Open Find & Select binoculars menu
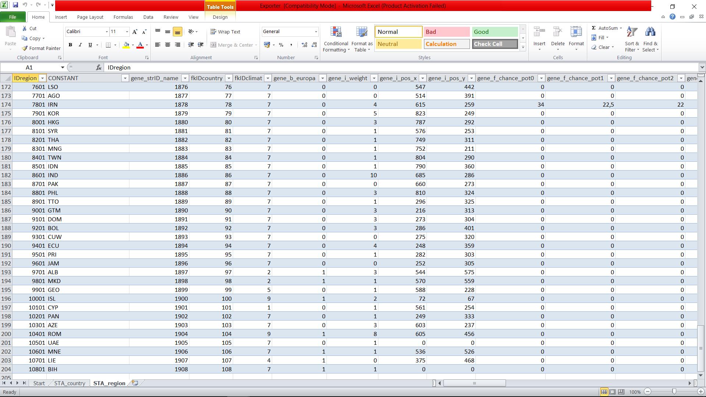Screen dimensions: 706x397 [650, 39]
